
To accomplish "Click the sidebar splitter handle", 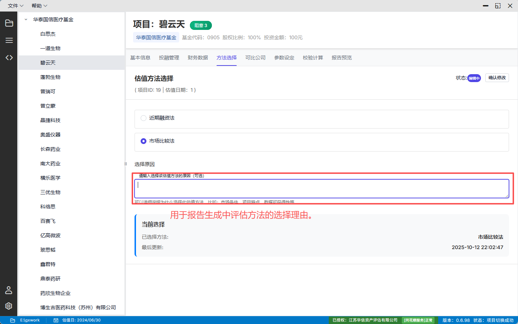I will [126, 164].
